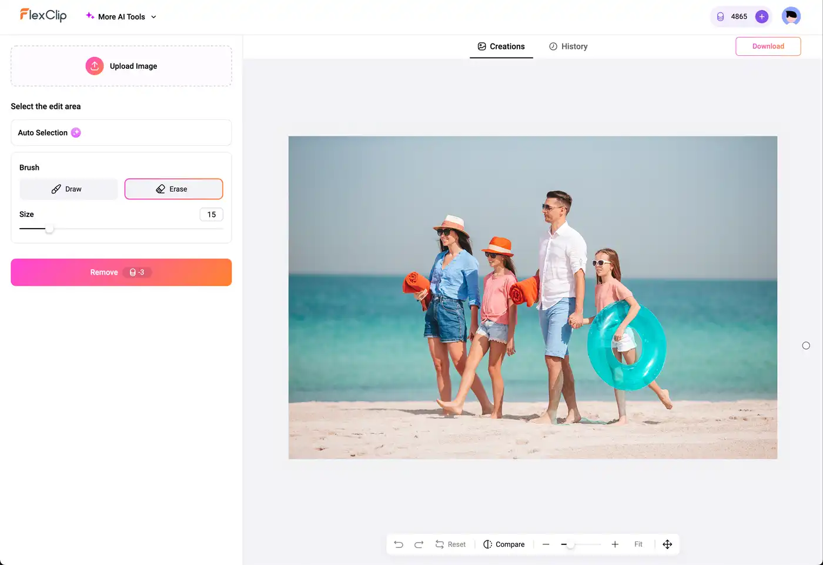Click Fit to fit image in view

(x=638, y=544)
